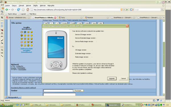Click the Google search magnifier icon
The height and width of the screenshot is (107, 171).
point(162,10)
